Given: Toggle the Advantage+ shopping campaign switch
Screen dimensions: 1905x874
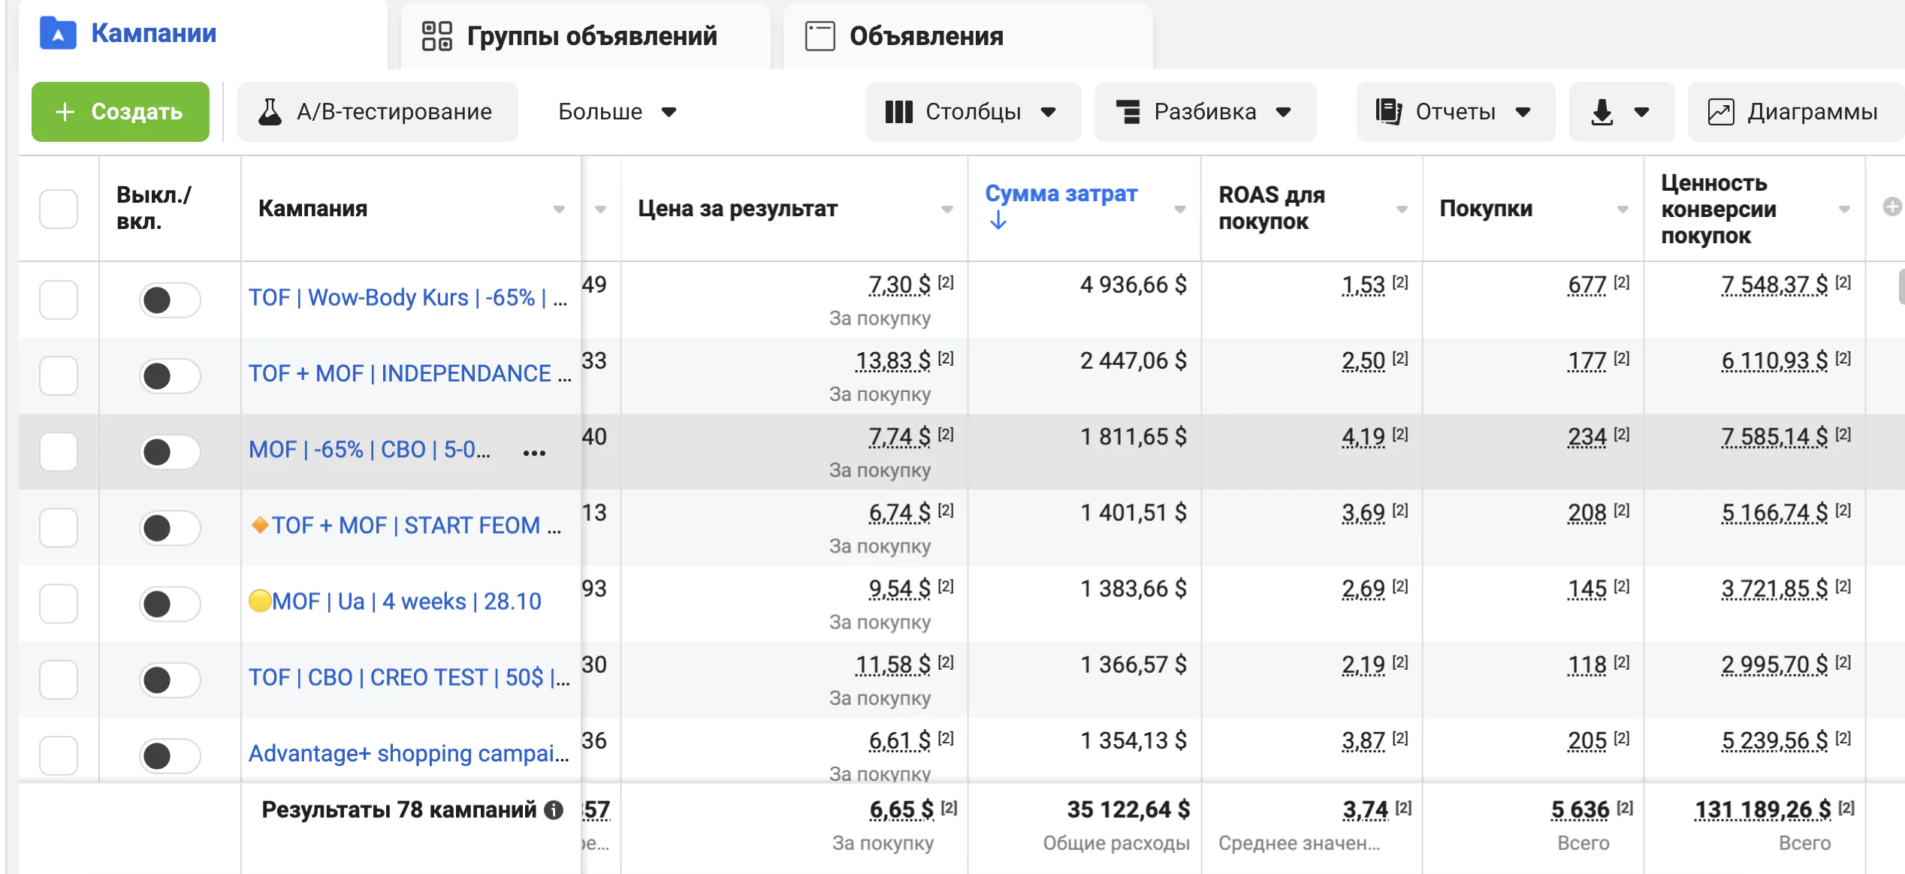Looking at the screenshot, I should tap(170, 756).
